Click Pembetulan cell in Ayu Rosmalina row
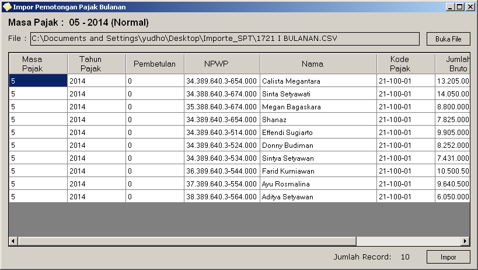 click(155, 184)
